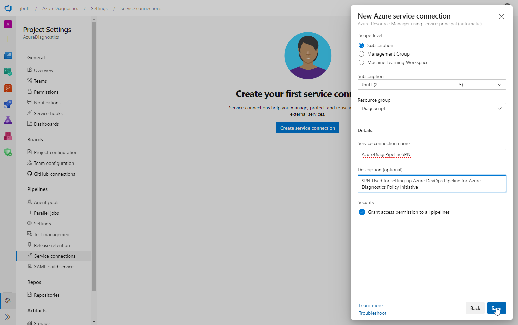Click Create service connection button

click(307, 128)
